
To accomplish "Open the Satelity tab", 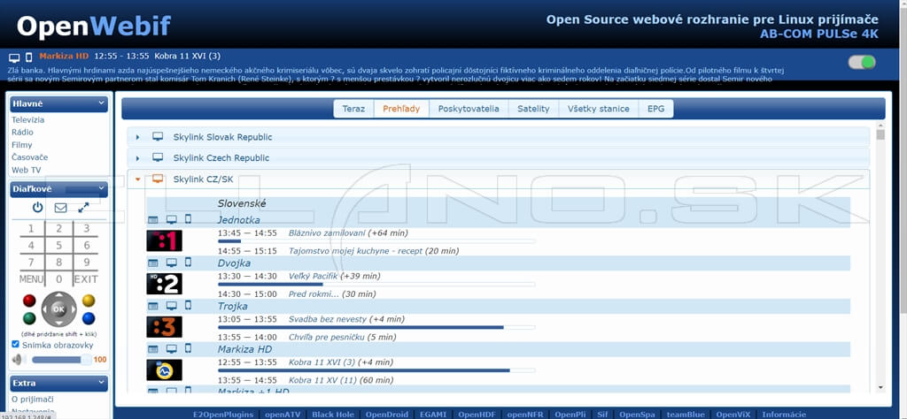I will 533,109.
